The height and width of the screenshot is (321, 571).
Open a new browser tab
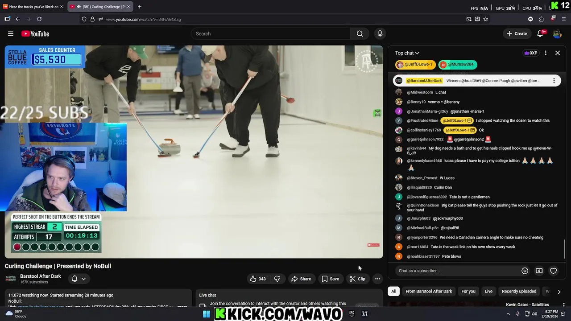[139, 7]
